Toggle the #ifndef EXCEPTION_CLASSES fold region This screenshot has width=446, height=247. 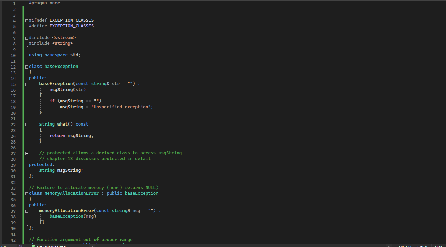pyautogui.click(x=26, y=20)
